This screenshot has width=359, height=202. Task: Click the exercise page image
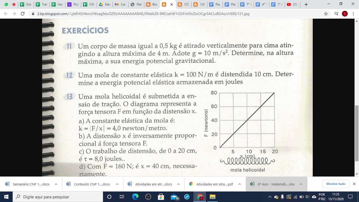[177, 98]
